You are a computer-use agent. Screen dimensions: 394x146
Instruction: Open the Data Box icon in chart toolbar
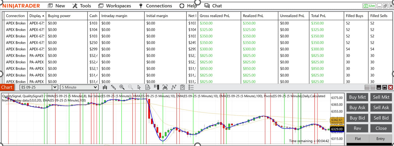[148, 87]
